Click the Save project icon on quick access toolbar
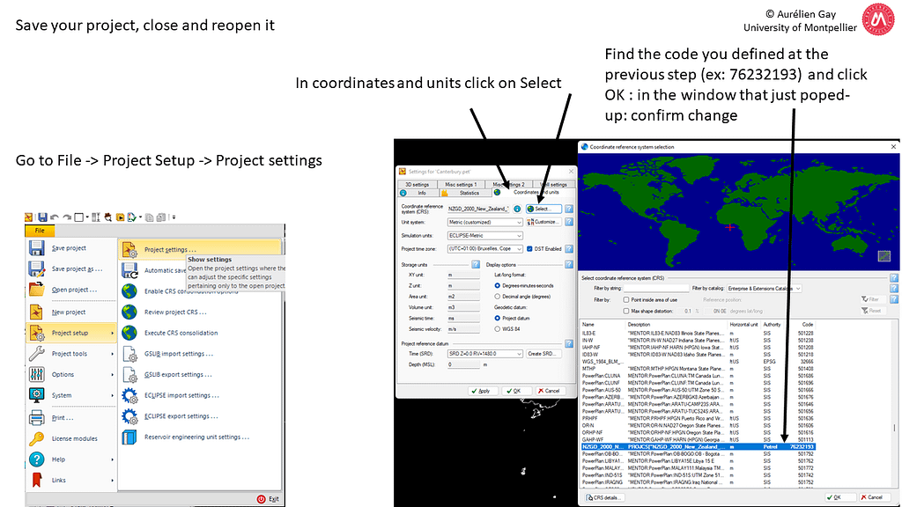Image resolution: width=902 pixels, height=507 pixels. (41, 216)
